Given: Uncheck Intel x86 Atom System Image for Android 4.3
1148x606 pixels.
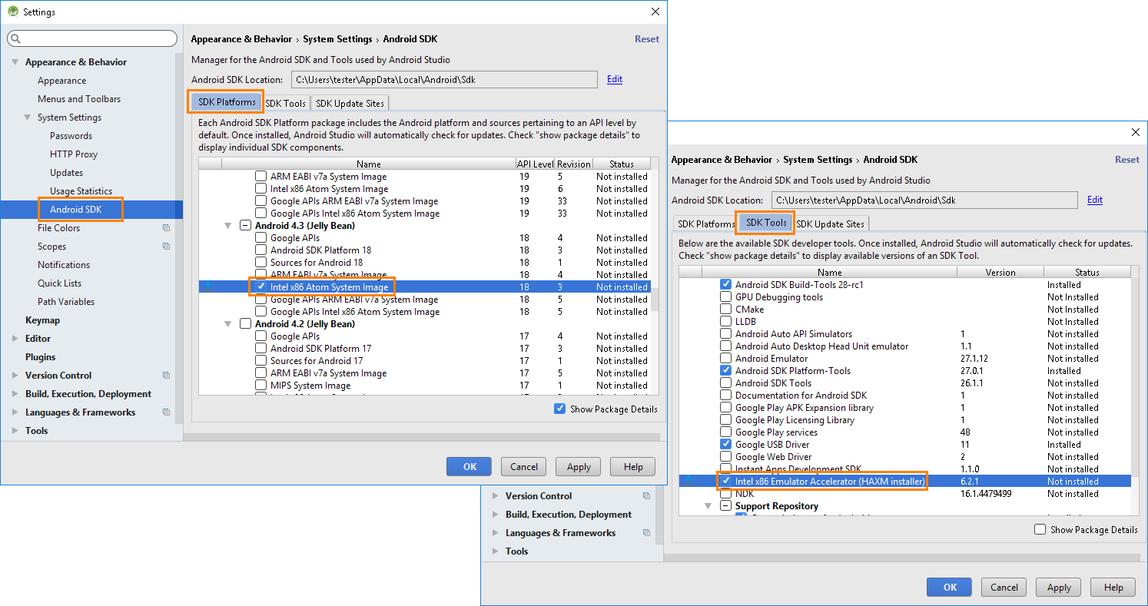Looking at the screenshot, I should coord(261,286).
